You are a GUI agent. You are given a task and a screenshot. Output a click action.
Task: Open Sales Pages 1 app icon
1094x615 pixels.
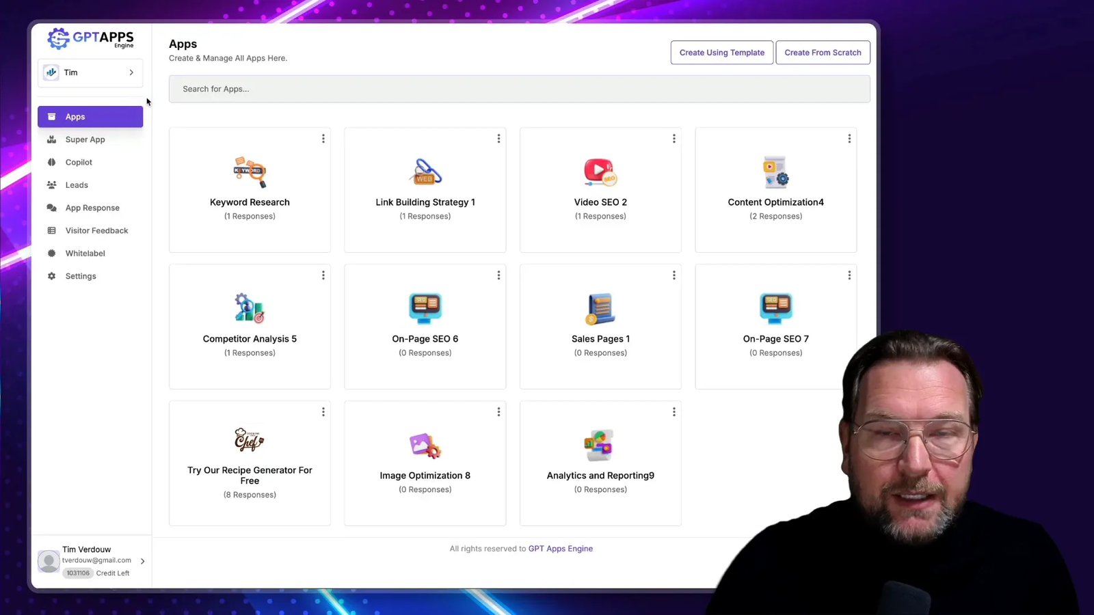[600, 308]
